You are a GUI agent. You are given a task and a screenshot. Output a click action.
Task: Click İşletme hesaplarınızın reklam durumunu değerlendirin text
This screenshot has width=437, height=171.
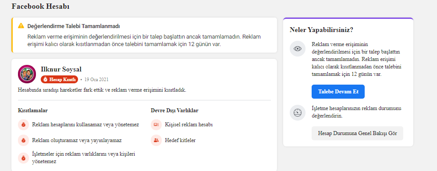click(356, 112)
